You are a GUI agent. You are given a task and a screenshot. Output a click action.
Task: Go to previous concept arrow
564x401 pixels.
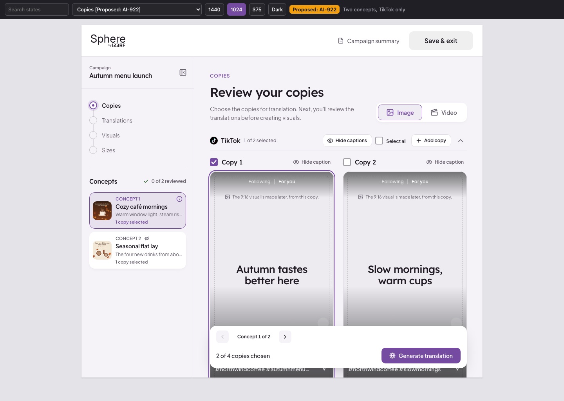pyautogui.click(x=222, y=337)
